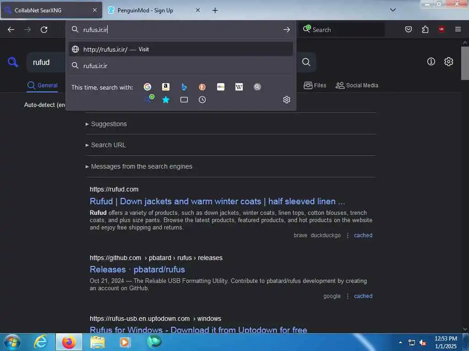This screenshot has width=469, height=351.
Task: Click the https://rufud.com URL text
Action: [114, 190]
